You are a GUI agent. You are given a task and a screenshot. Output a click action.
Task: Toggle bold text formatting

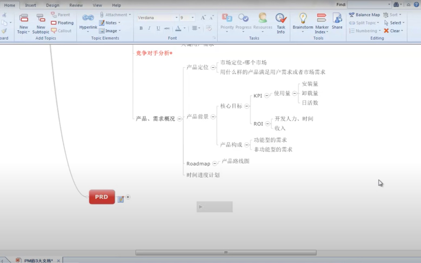click(x=141, y=28)
